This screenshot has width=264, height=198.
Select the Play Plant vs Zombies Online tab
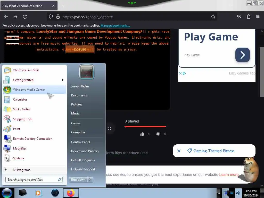pos(29,6)
